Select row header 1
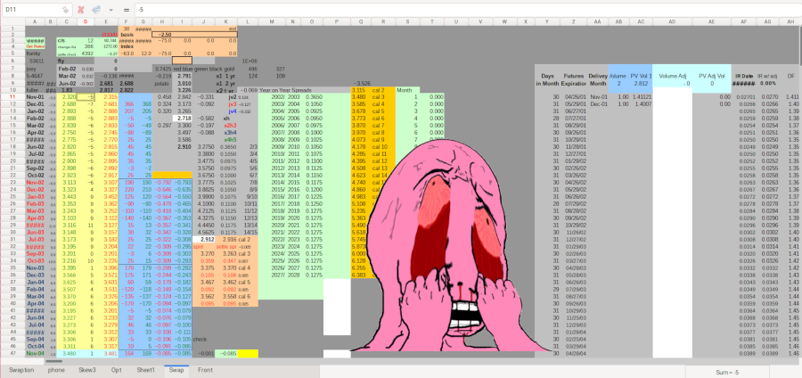802x378 pixels. 12,29
